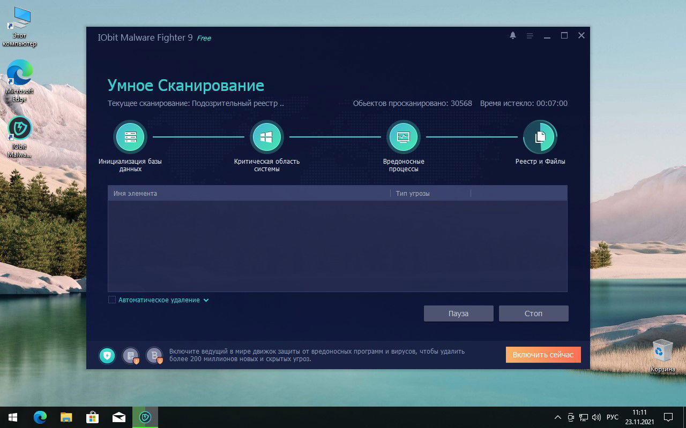Open the Windows notification center

point(668,417)
